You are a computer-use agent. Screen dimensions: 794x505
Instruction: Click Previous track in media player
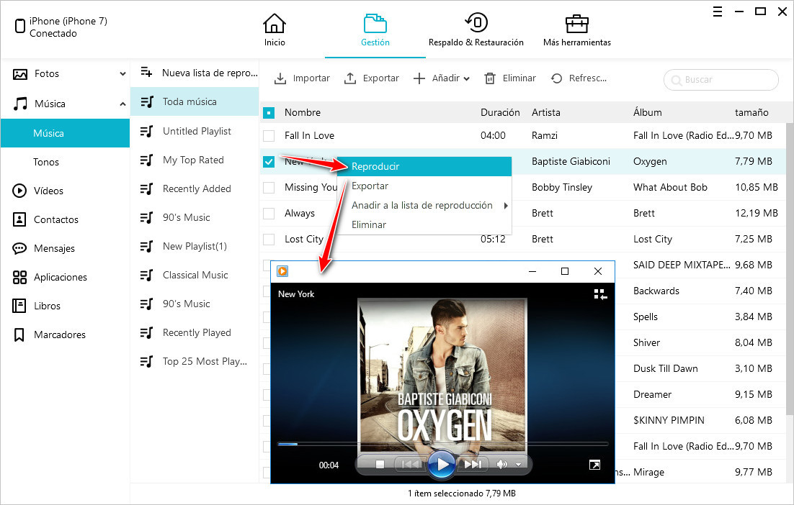(x=410, y=464)
